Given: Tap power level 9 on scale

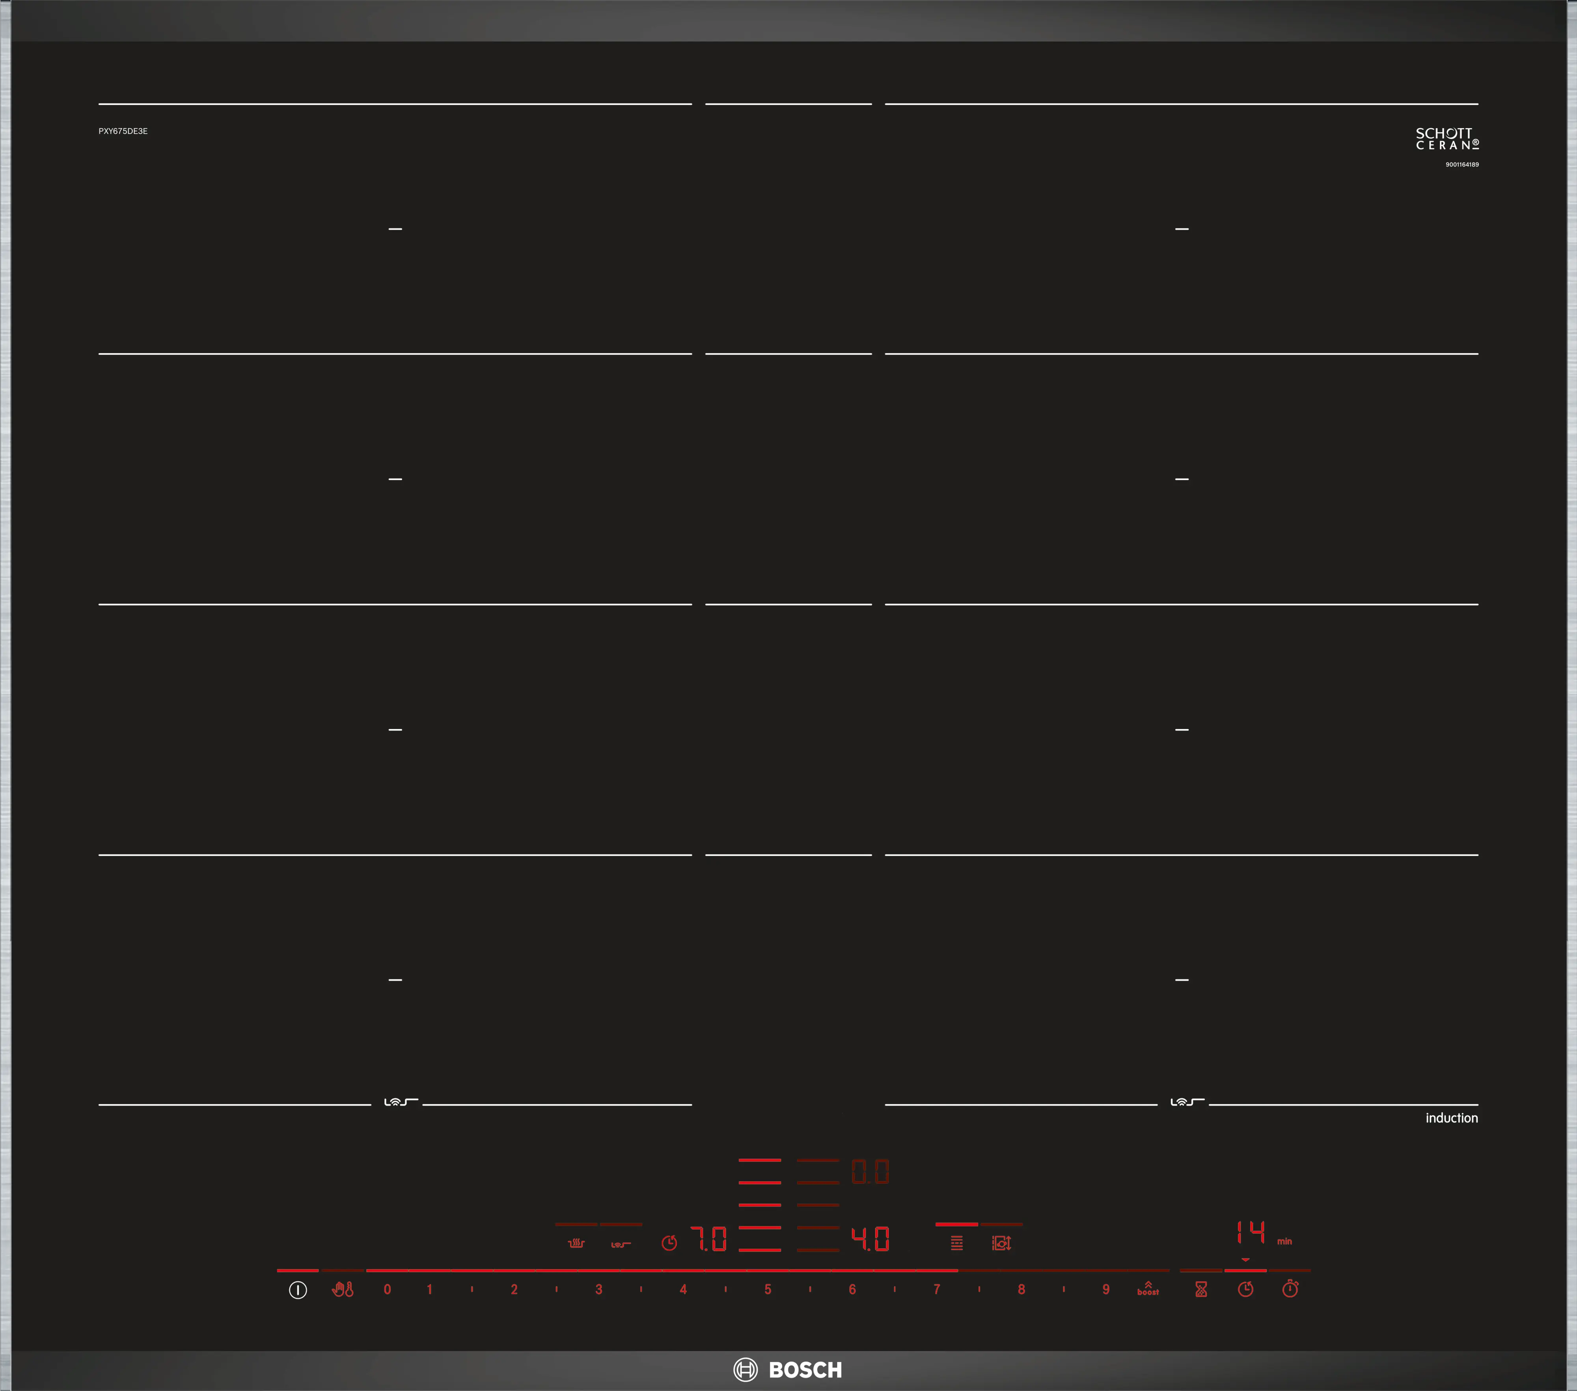Looking at the screenshot, I should (x=1105, y=1289).
